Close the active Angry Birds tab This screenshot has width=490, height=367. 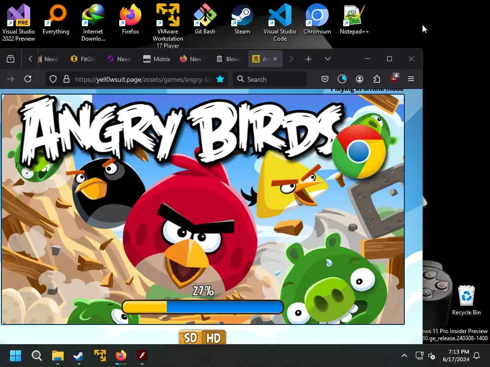click(x=275, y=59)
